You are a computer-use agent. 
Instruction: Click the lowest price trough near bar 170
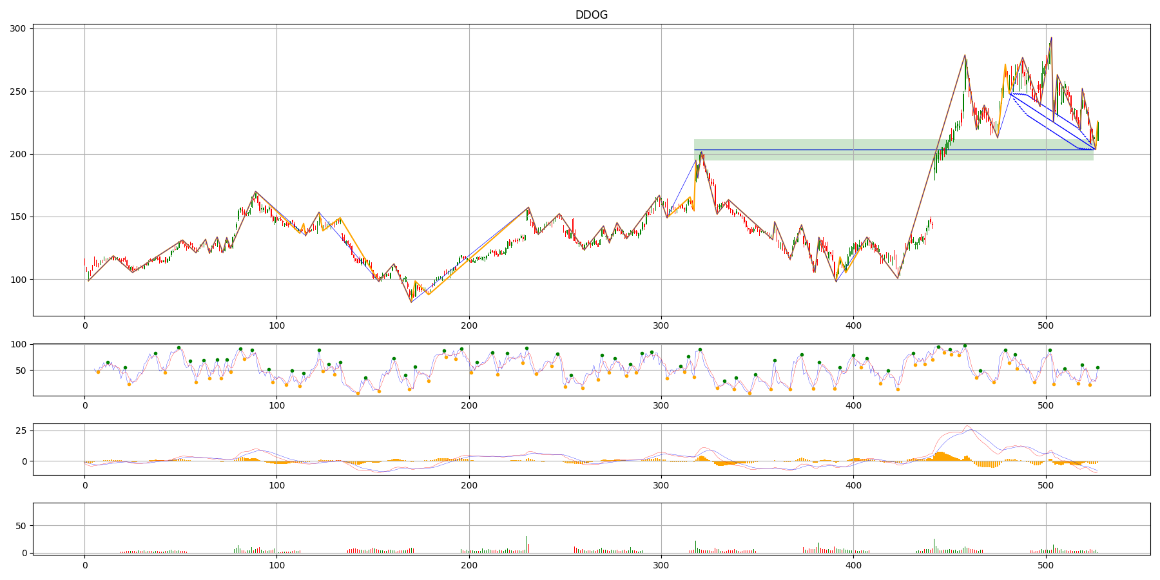(411, 302)
